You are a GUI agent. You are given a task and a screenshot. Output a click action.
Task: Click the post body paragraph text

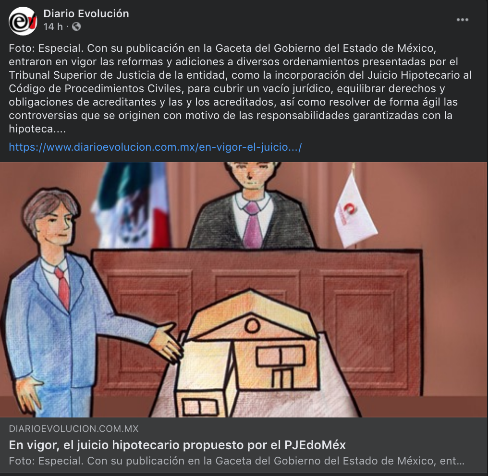[x=240, y=89]
